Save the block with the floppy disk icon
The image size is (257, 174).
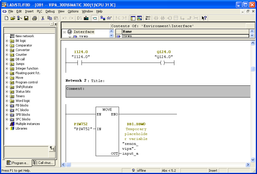click(26, 18)
